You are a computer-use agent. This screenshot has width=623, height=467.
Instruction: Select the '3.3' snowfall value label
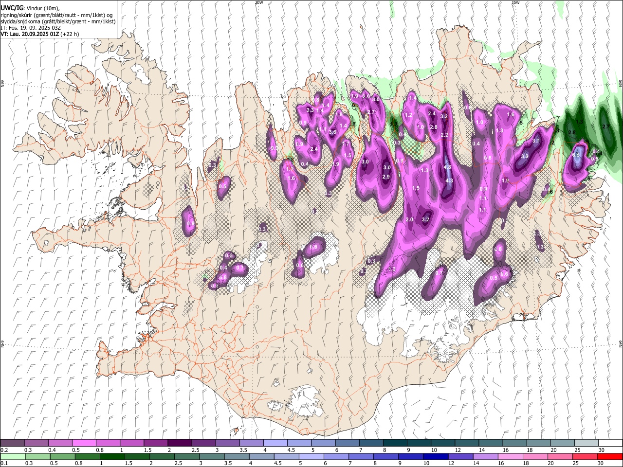310,110
